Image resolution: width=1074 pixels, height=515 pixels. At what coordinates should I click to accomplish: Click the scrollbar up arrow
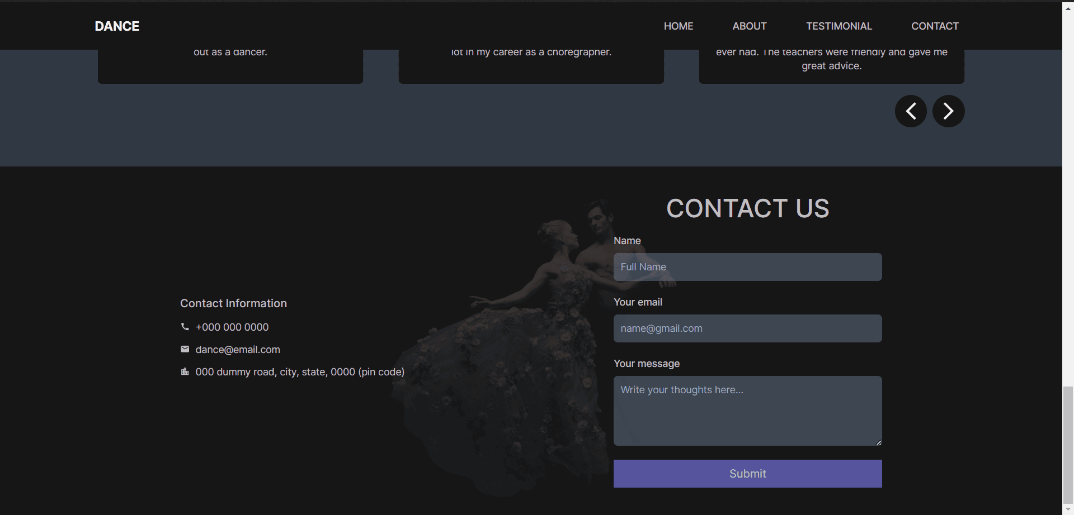[x=1068, y=8]
